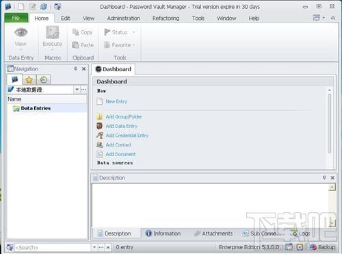
Task: Click the third quick access toolbar icon
Action: coord(44,6)
